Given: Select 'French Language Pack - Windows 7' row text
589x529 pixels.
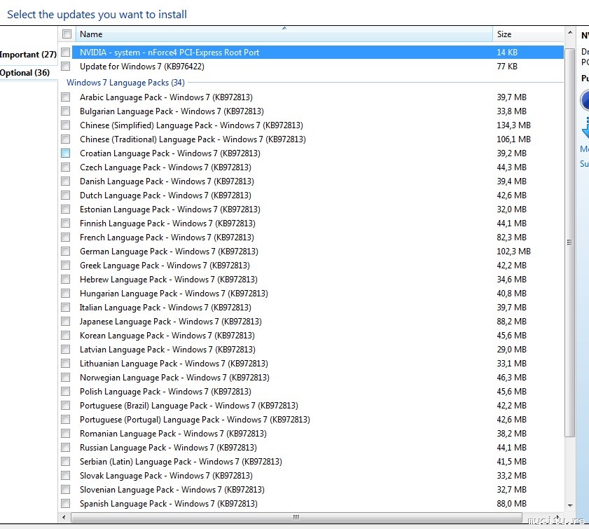Looking at the screenshot, I should coord(167,238).
